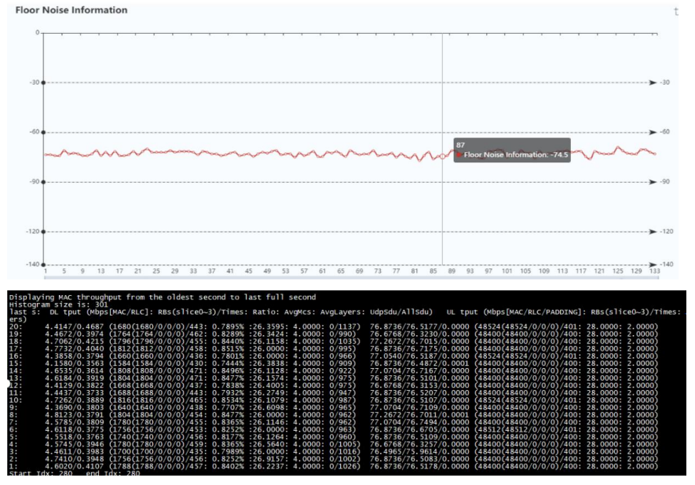
Task: Click the left dot marker at -30
Action: [44, 82]
